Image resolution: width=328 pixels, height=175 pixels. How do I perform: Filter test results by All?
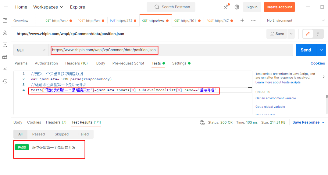pos(20,134)
